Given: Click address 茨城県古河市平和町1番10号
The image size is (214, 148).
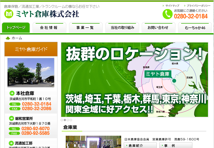Looking at the screenshot, I should click(30, 99).
